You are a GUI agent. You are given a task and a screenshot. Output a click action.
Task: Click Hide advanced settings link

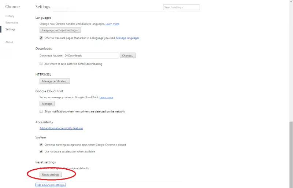click(51, 185)
